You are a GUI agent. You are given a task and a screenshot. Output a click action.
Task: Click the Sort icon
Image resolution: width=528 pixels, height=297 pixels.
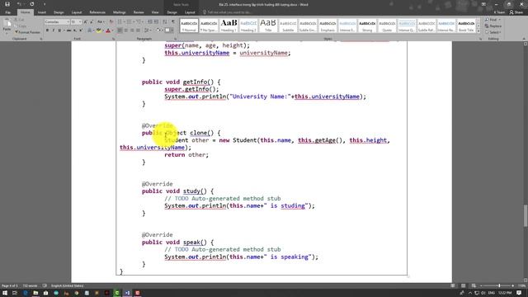click(165, 22)
